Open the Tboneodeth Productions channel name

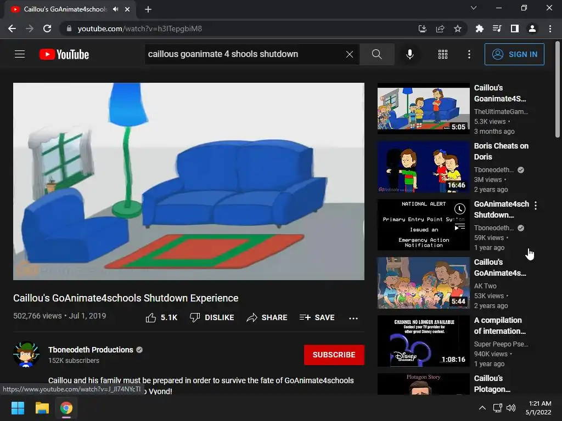[91, 350]
